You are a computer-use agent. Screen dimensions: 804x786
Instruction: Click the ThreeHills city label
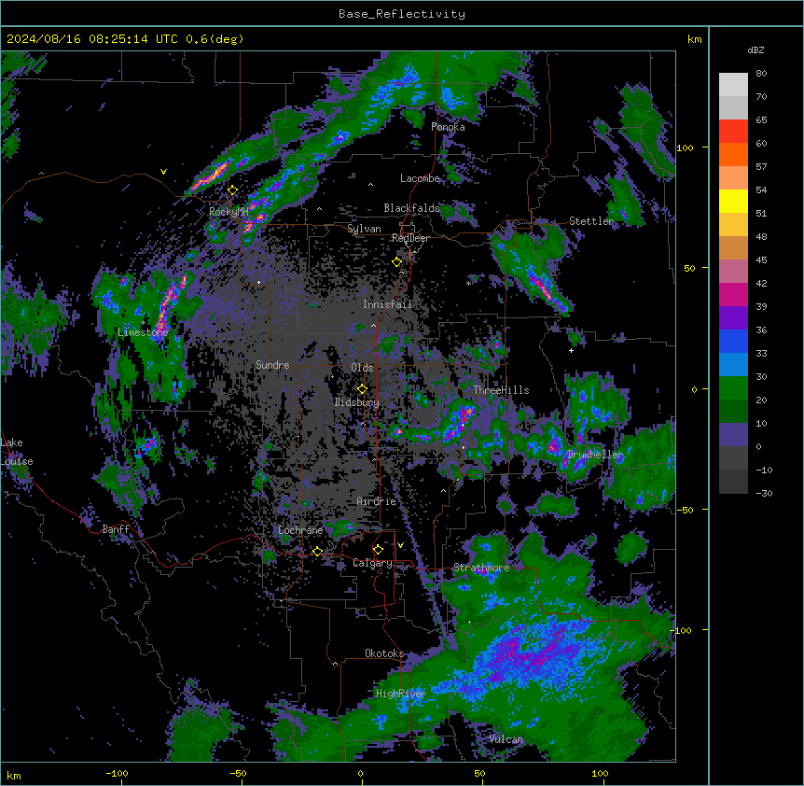tap(502, 390)
